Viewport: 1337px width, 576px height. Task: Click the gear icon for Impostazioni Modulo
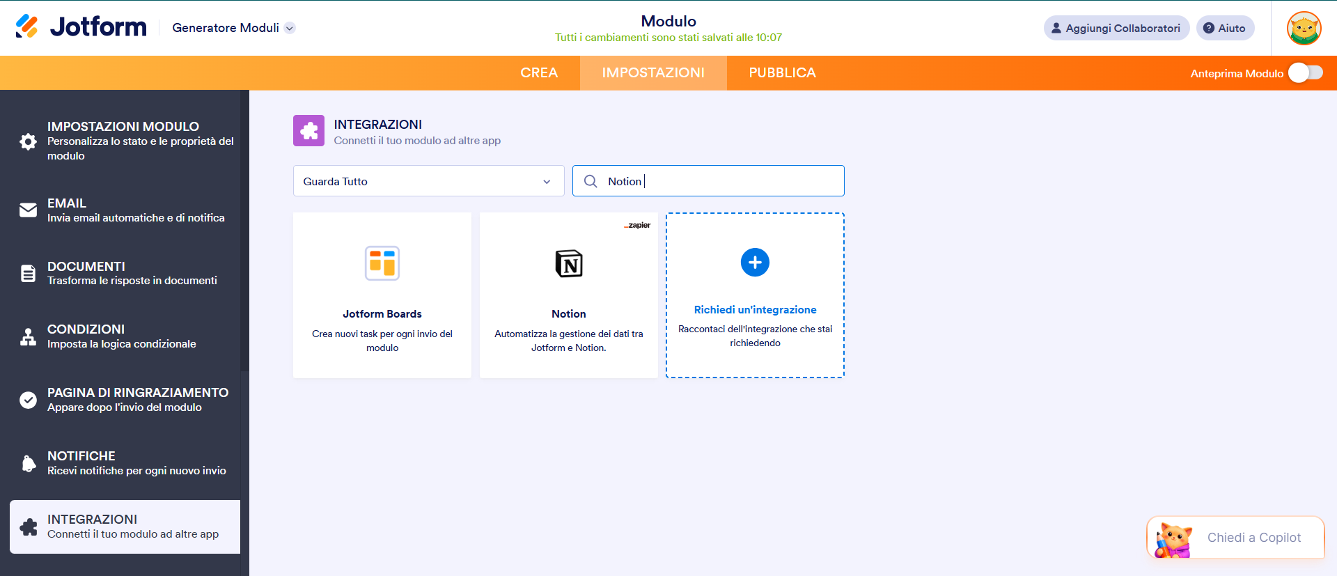tap(28, 141)
